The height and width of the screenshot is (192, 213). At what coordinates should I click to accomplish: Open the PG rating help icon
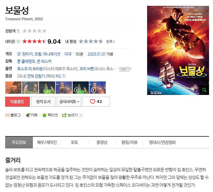64,76
